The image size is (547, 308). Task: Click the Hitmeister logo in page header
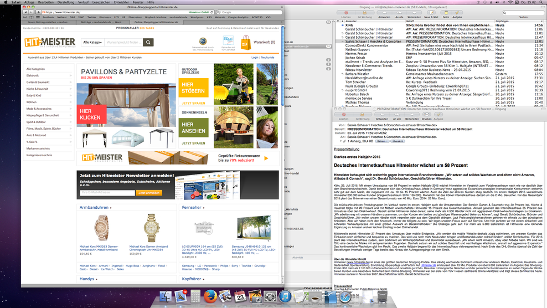[x=50, y=42]
